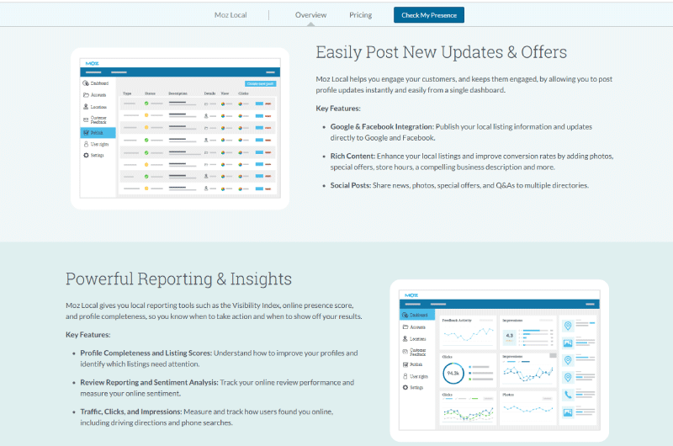
Task: Click highlighted Dashboard item in reporting illustration
Action: tap(417, 315)
